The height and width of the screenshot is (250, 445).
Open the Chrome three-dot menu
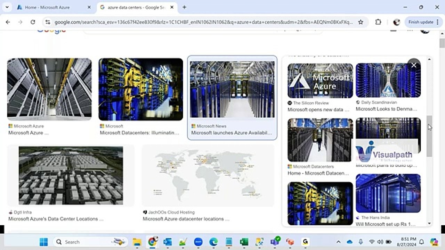437,22
